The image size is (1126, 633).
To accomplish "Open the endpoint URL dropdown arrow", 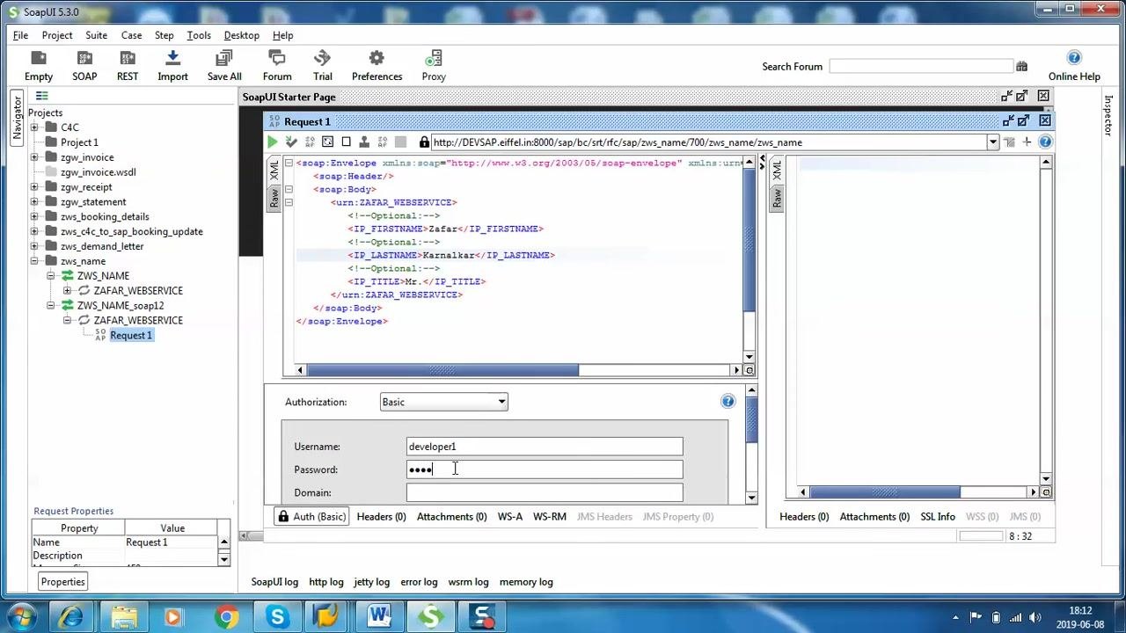I will (993, 142).
